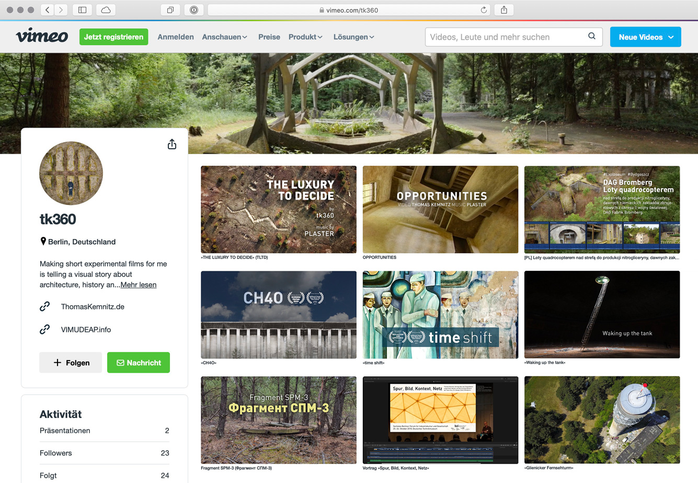Click the tk360 profile avatar image

point(71,173)
